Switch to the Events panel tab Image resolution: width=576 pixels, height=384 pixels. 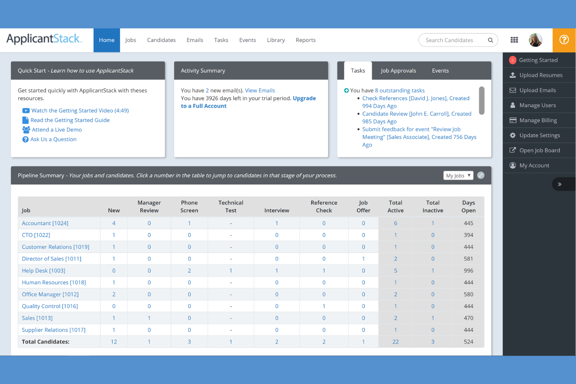point(440,71)
